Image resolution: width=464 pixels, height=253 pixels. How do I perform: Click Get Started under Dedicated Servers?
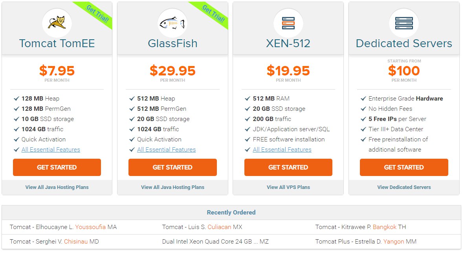(404, 167)
